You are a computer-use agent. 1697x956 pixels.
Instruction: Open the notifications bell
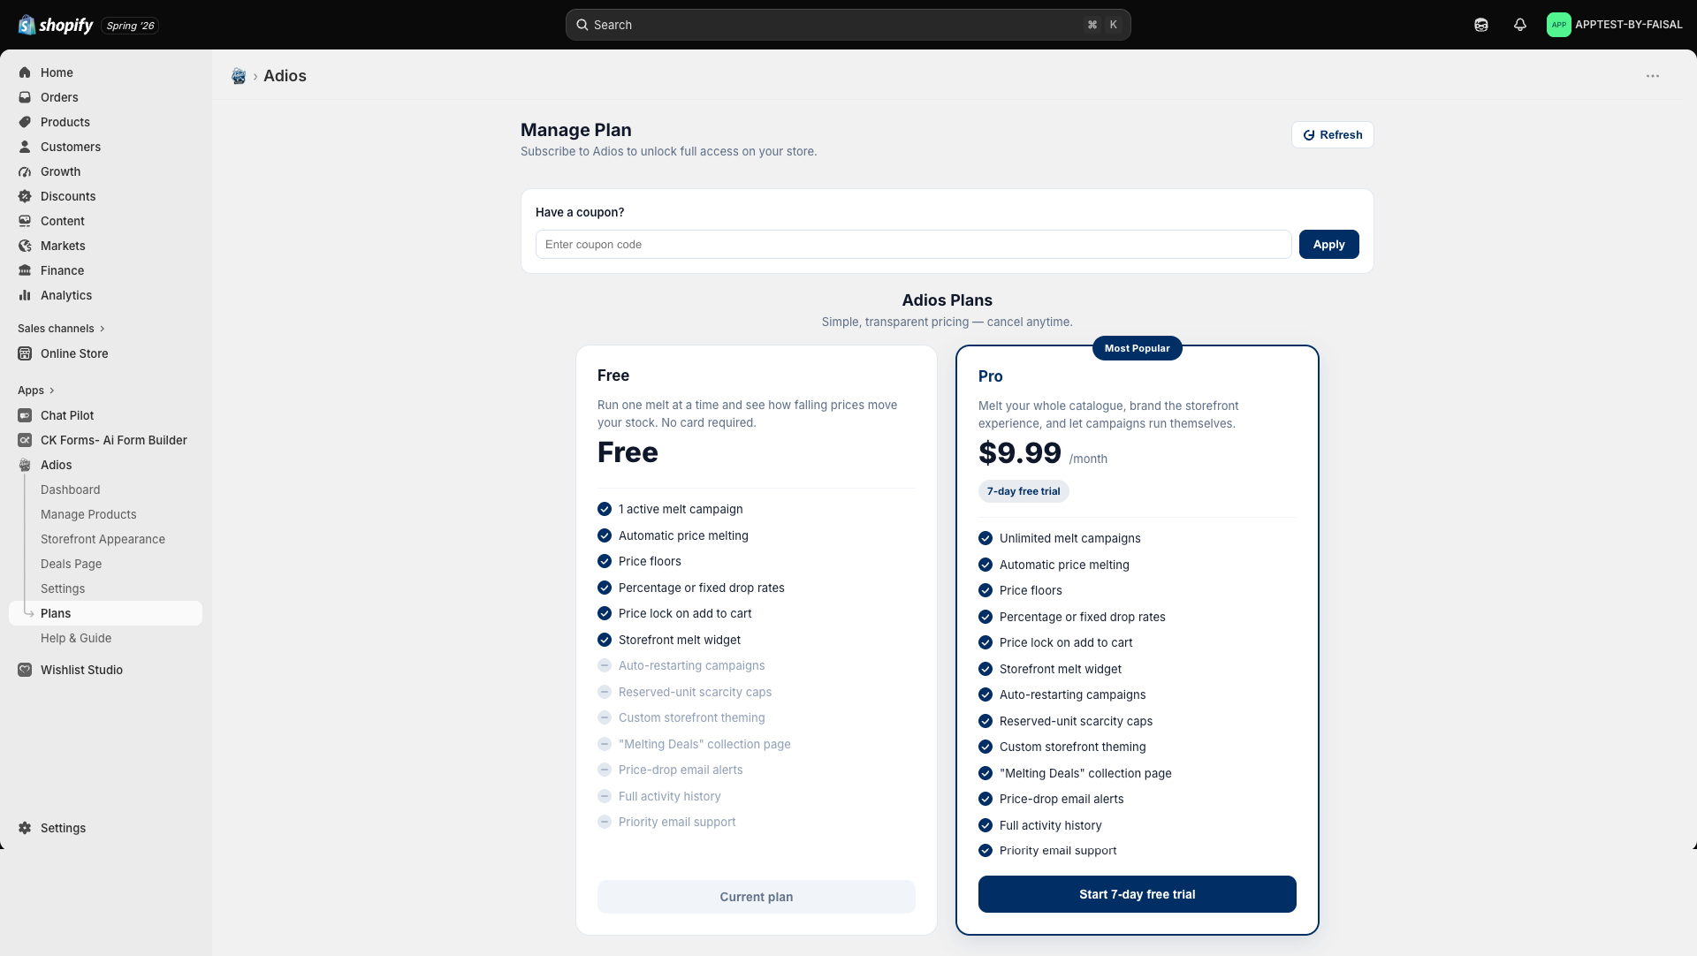tap(1520, 25)
